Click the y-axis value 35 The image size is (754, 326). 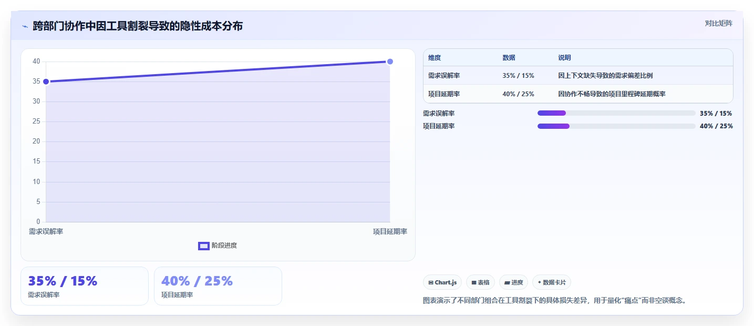pyautogui.click(x=36, y=81)
